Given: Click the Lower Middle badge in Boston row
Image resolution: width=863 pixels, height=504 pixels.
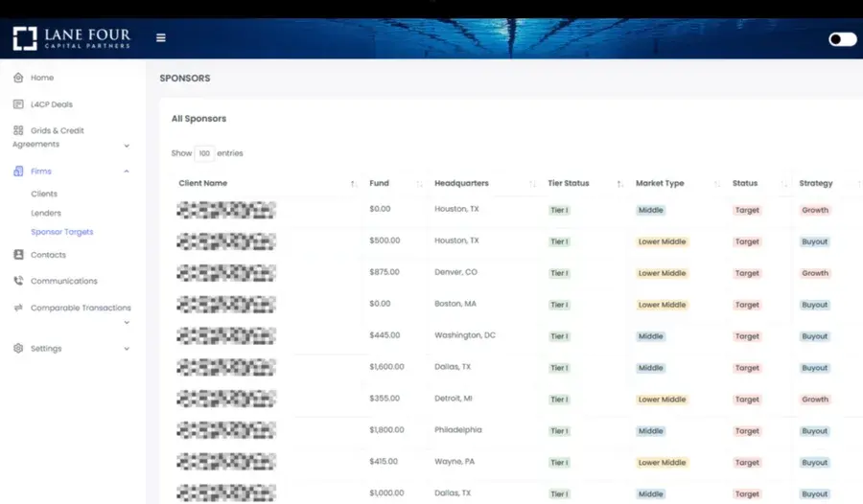Looking at the screenshot, I should point(662,305).
